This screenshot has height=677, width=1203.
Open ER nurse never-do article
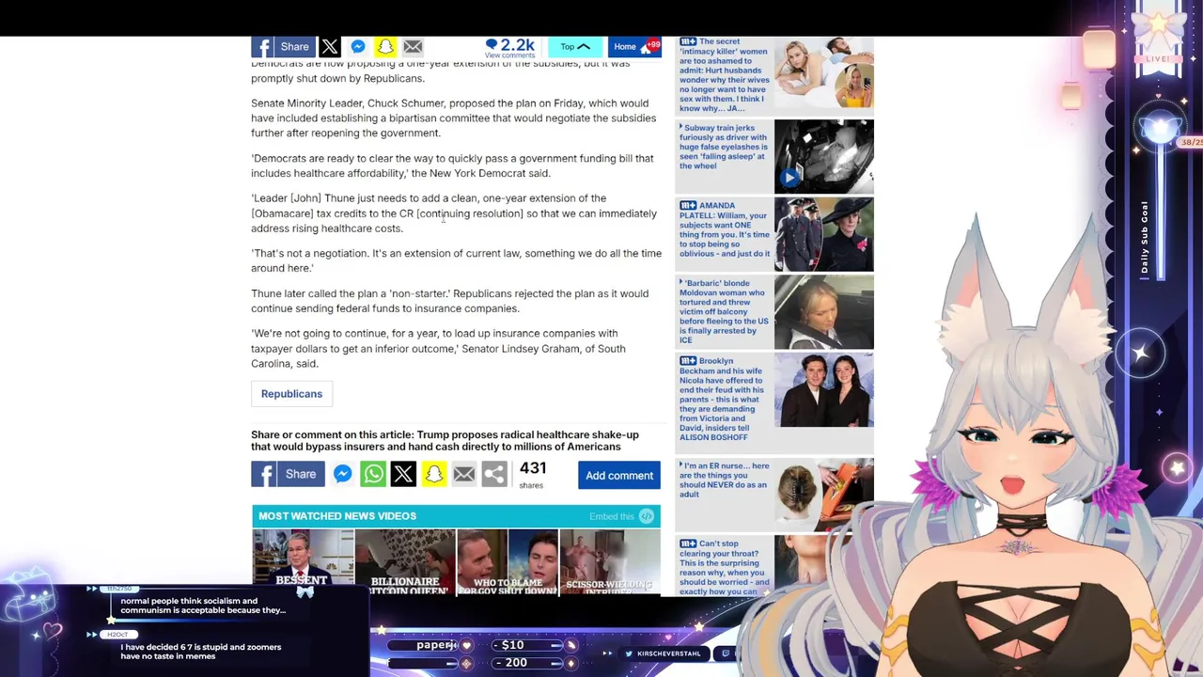point(725,480)
